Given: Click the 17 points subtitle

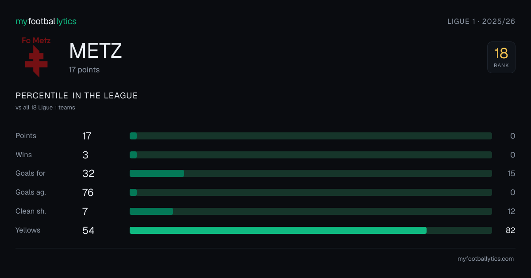Looking at the screenshot, I should [x=84, y=70].
